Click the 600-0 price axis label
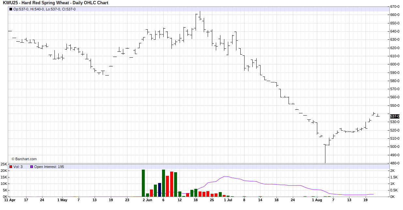The width and height of the screenshot is (403, 210). click(x=395, y=64)
